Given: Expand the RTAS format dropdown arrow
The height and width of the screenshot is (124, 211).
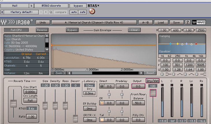Looking at the screenshot, I should point(98,6).
